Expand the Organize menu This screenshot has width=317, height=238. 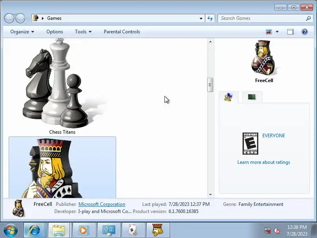22,32
